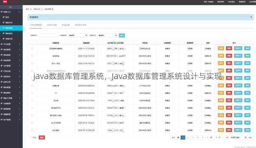Tick the checkbox for the 2020-09-26 08:03:25 row
256x148 pixels.
[32, 85]
